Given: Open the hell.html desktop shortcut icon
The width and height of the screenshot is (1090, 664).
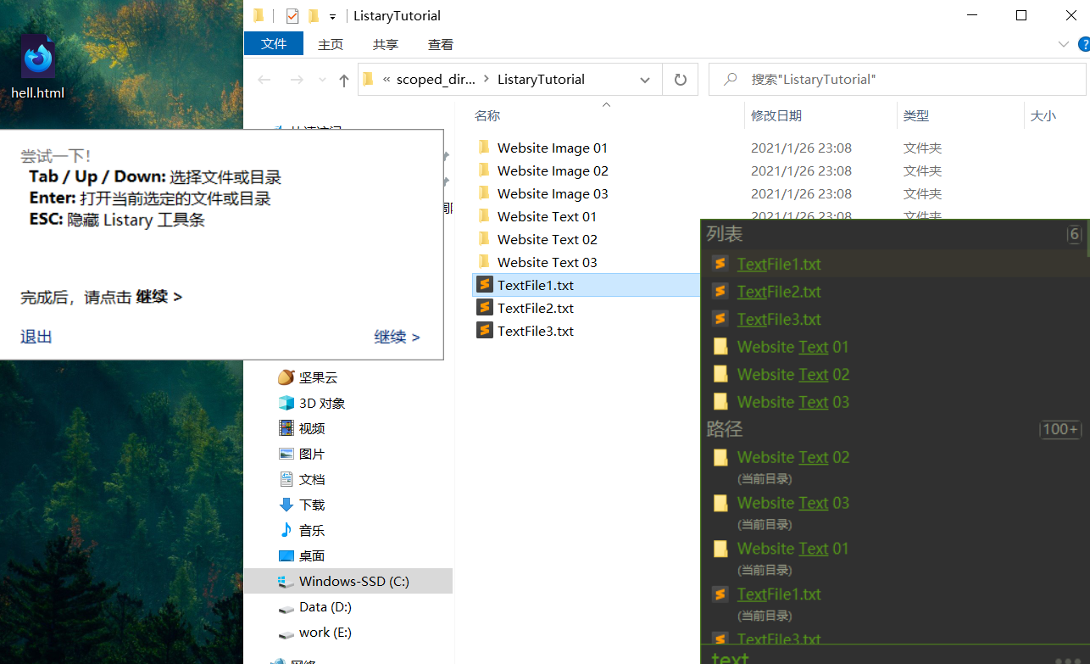Looking at the screenshot, I should point(38,66).
